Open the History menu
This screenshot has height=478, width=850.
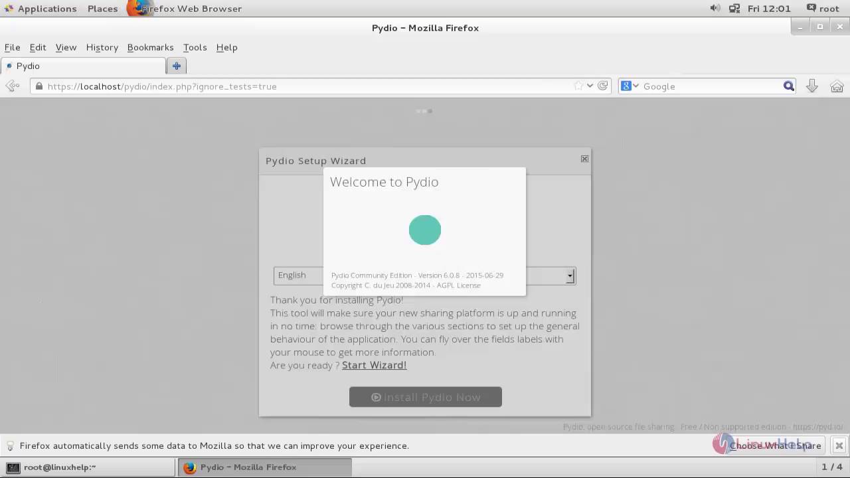coord(102,47)
